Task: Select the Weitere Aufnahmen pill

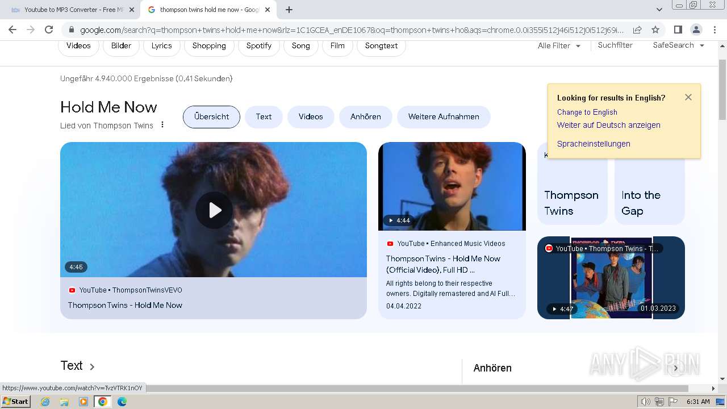Action: (x=444, y=116)
